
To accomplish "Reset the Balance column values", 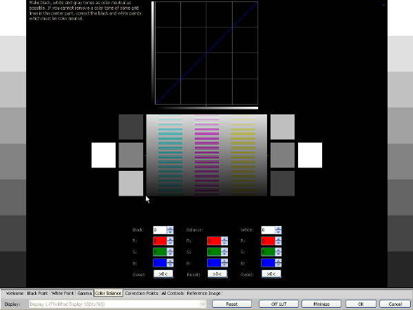I will (216, 273).
